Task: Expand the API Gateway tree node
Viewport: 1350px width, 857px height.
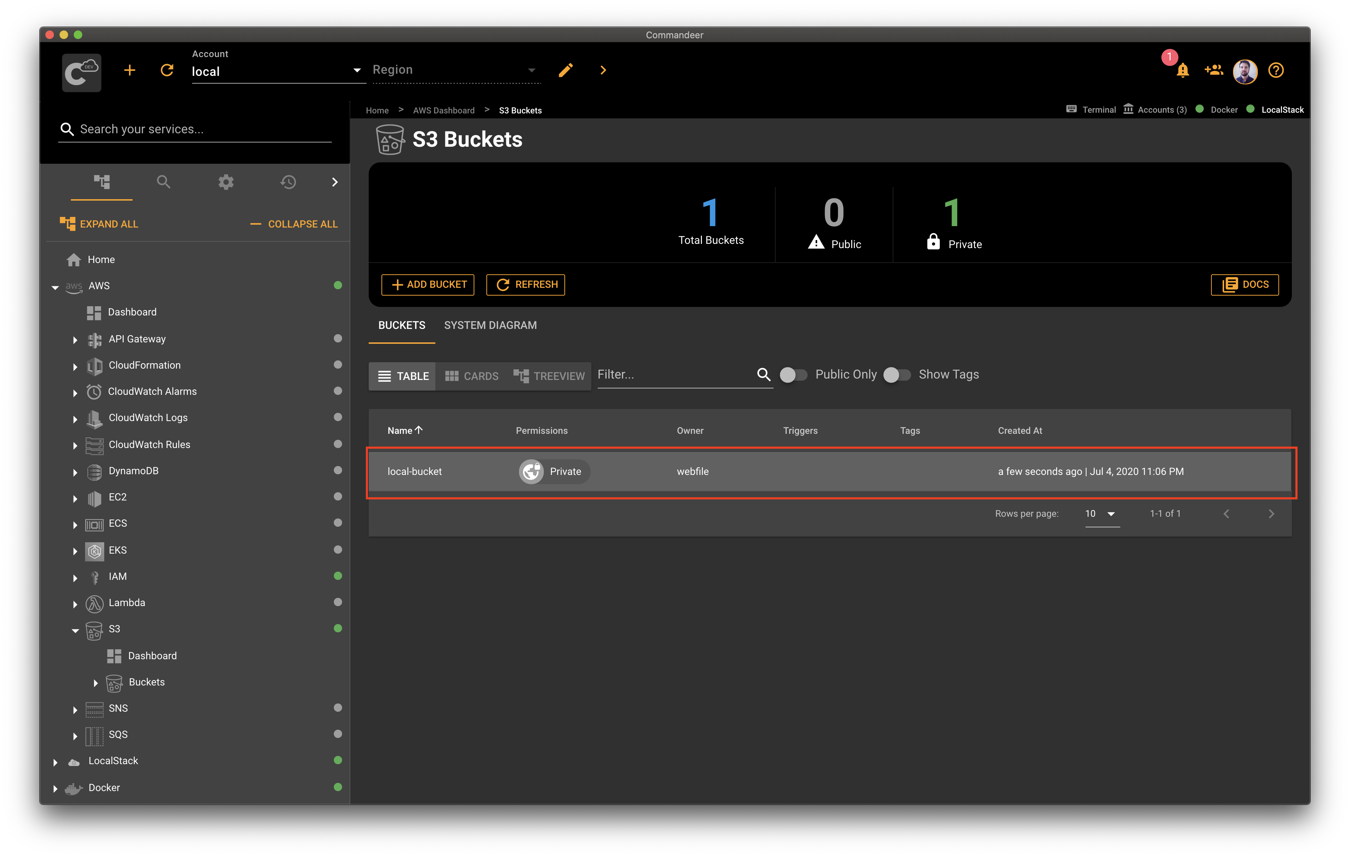Action: [x=74, y=340]
